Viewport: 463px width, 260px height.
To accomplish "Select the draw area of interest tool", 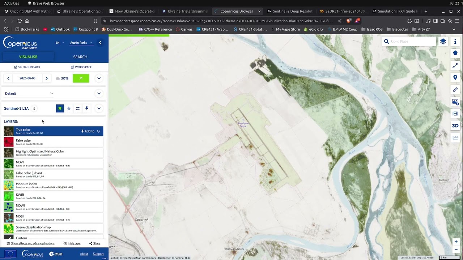I will [x=455, y=53].
